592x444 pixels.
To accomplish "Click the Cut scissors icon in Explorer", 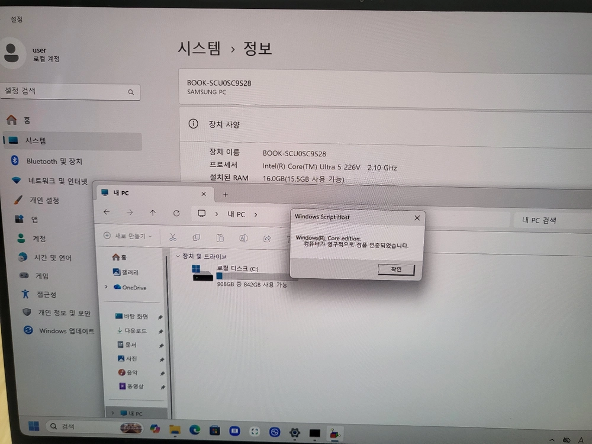I will [173, 237].
